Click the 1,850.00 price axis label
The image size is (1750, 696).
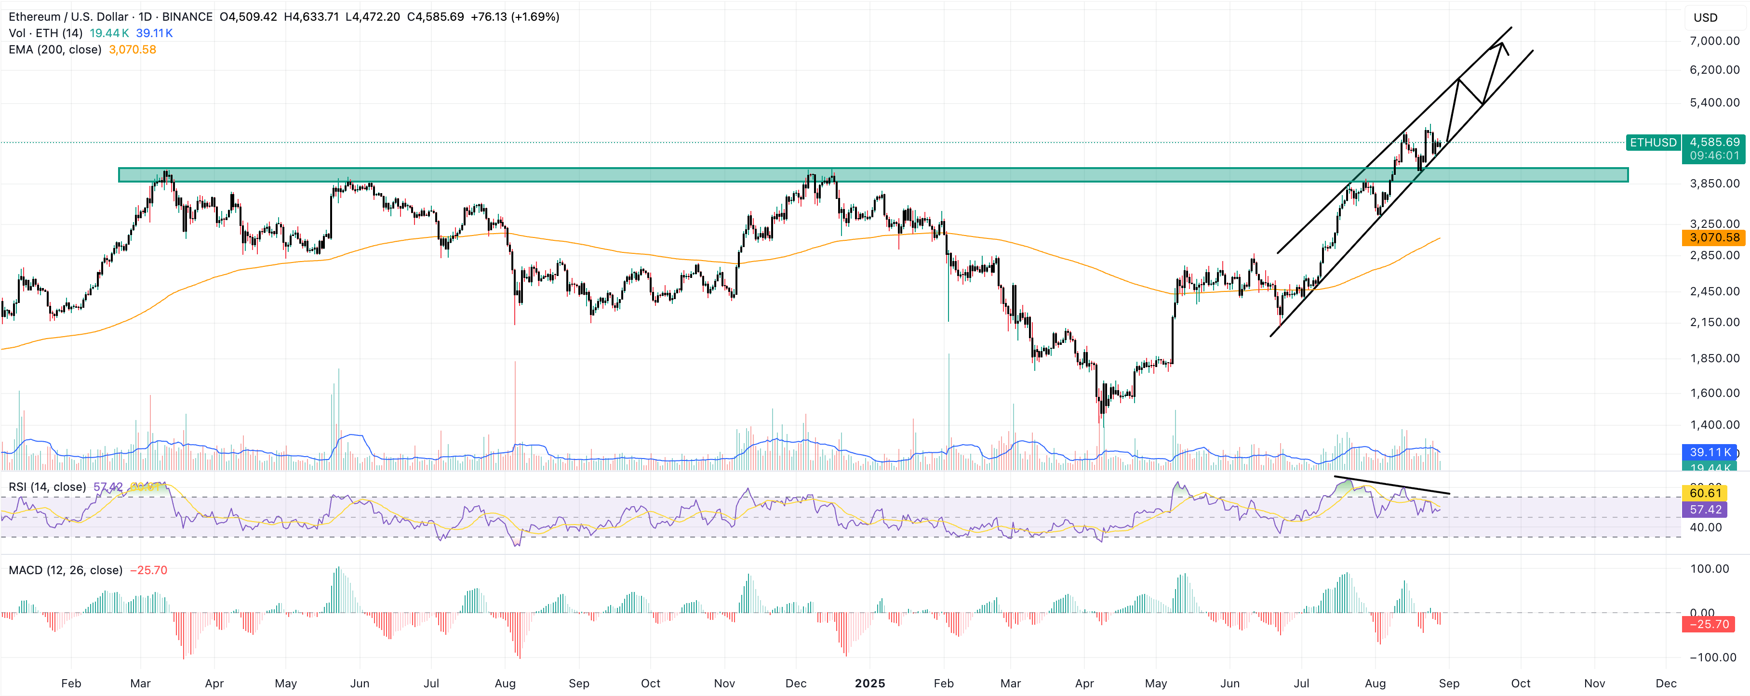(1714, 358)
